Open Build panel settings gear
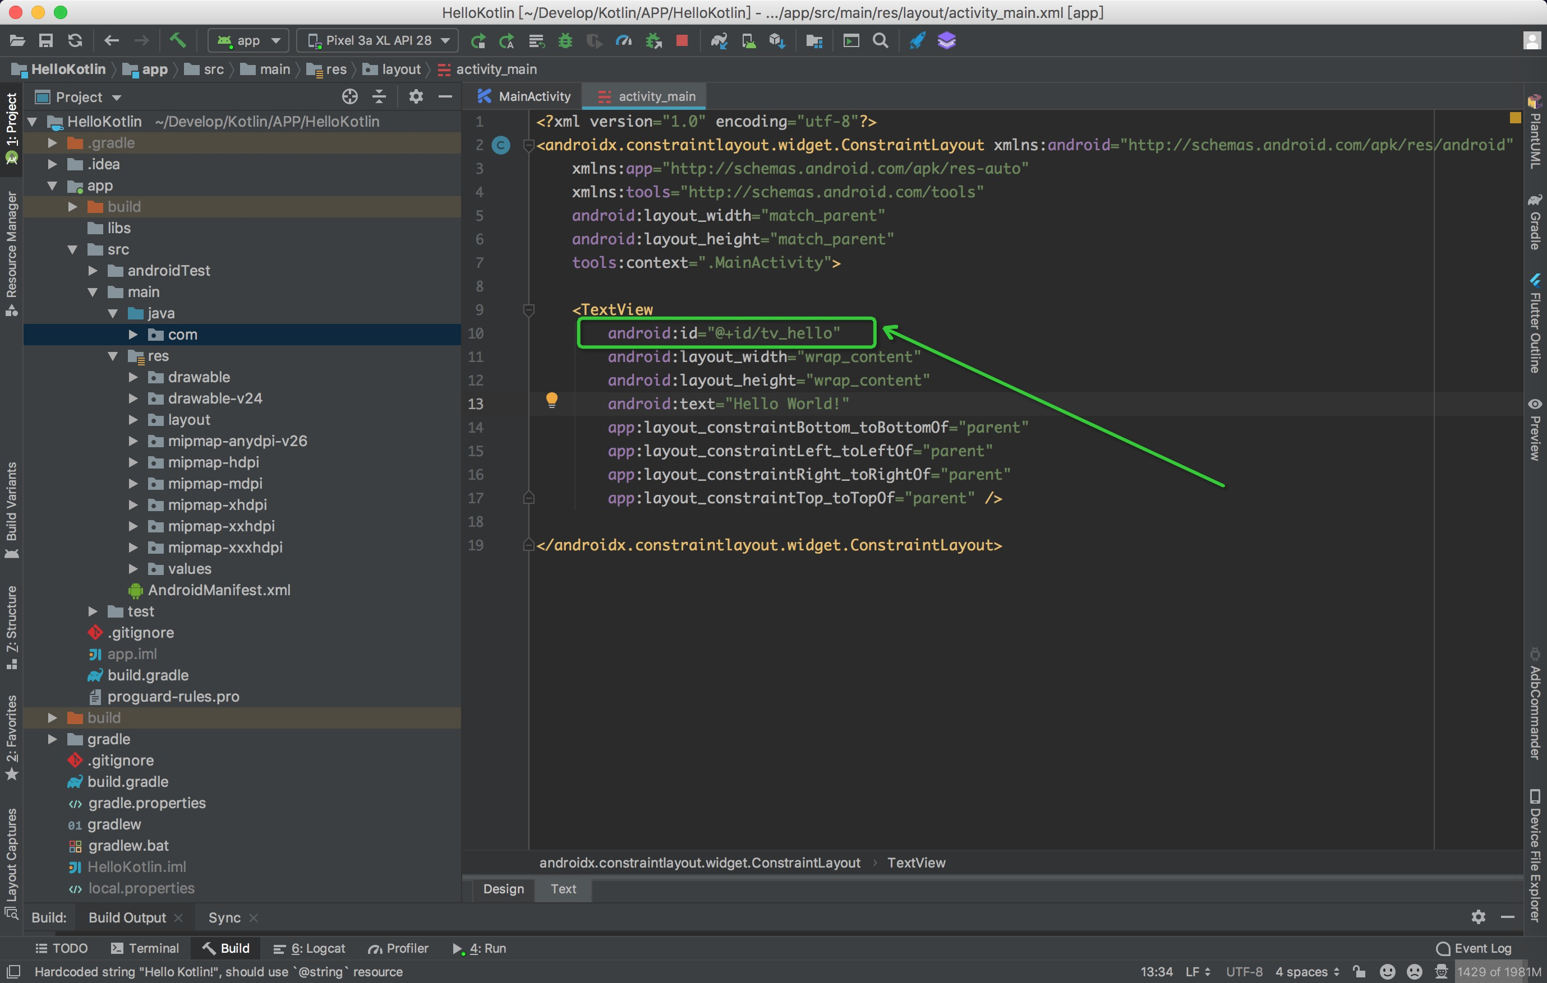The height and width of the screenshot is (983, 1547). 1478,917
